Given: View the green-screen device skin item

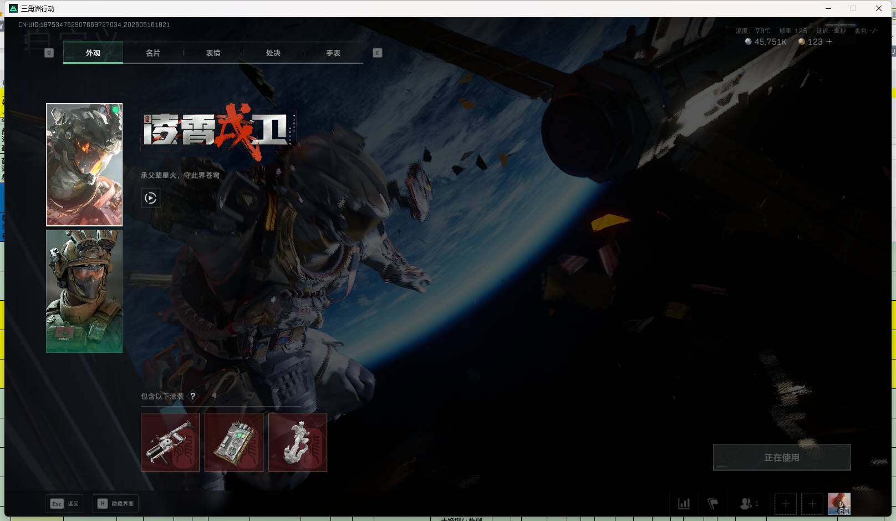Looking at the screenshot, I should (x=234, y=442).
